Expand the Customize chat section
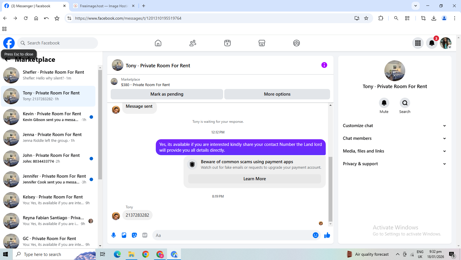Screen dimensions: 461x260 pyautogui.click(x=395, y=126)
